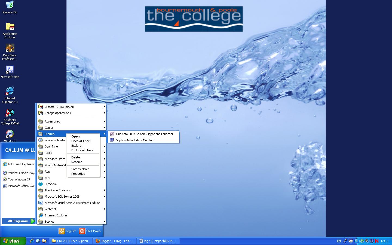
Task: Select Delete in the context menu
Action: click(83, 157)
